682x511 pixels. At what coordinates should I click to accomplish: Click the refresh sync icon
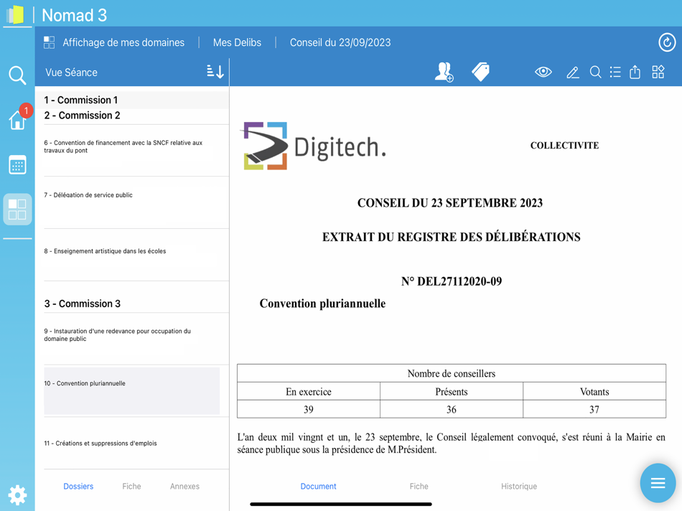pos(667,42)
